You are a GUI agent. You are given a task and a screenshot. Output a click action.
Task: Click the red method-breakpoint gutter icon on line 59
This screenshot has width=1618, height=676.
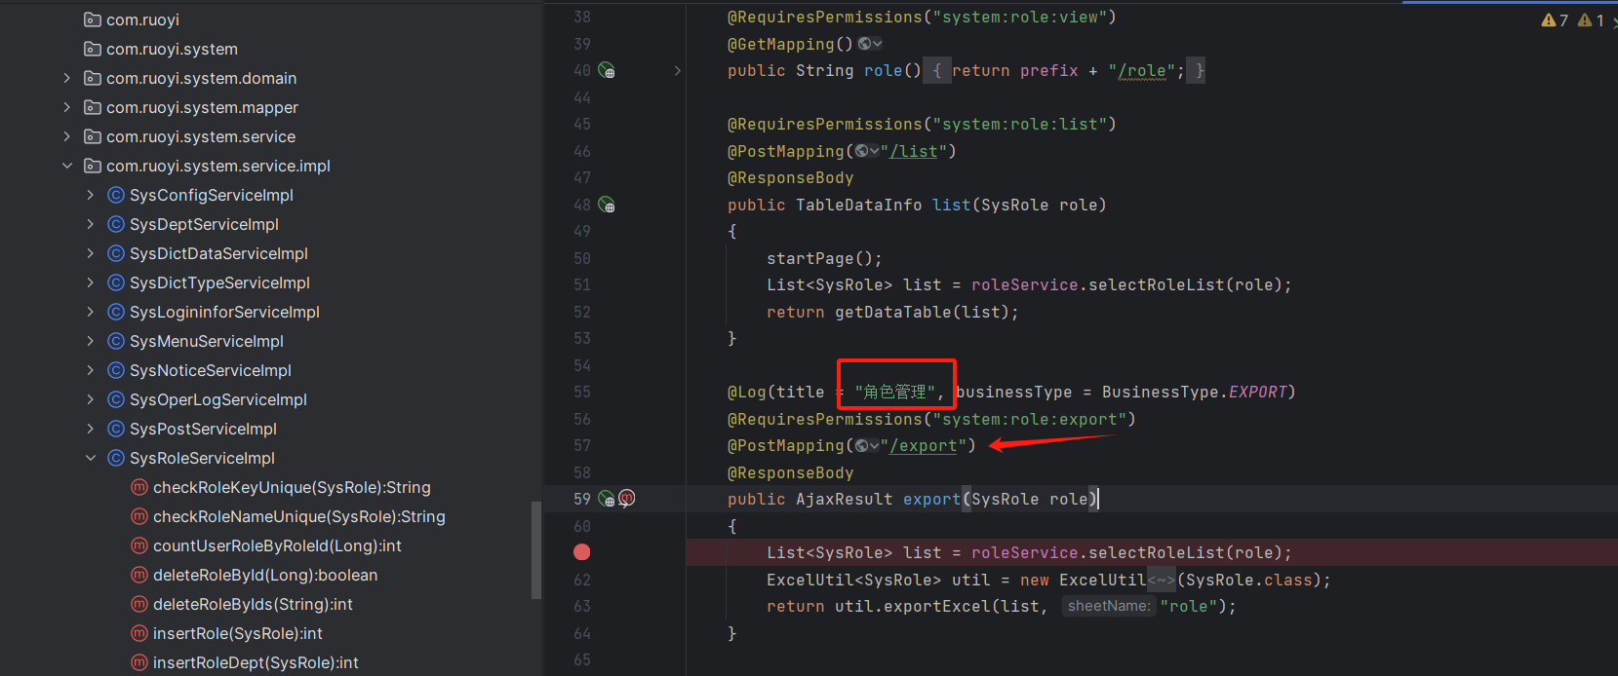(627, 499)
